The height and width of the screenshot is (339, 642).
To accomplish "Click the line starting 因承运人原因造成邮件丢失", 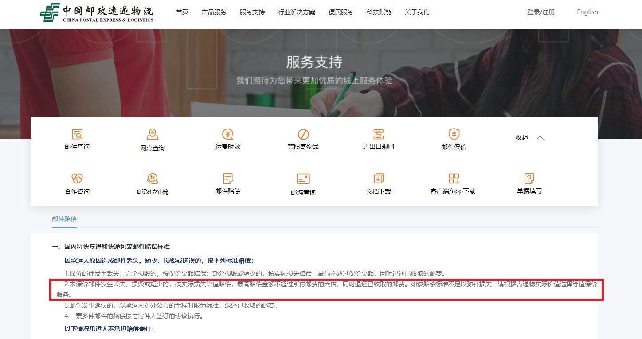I will tap(159, 260).
